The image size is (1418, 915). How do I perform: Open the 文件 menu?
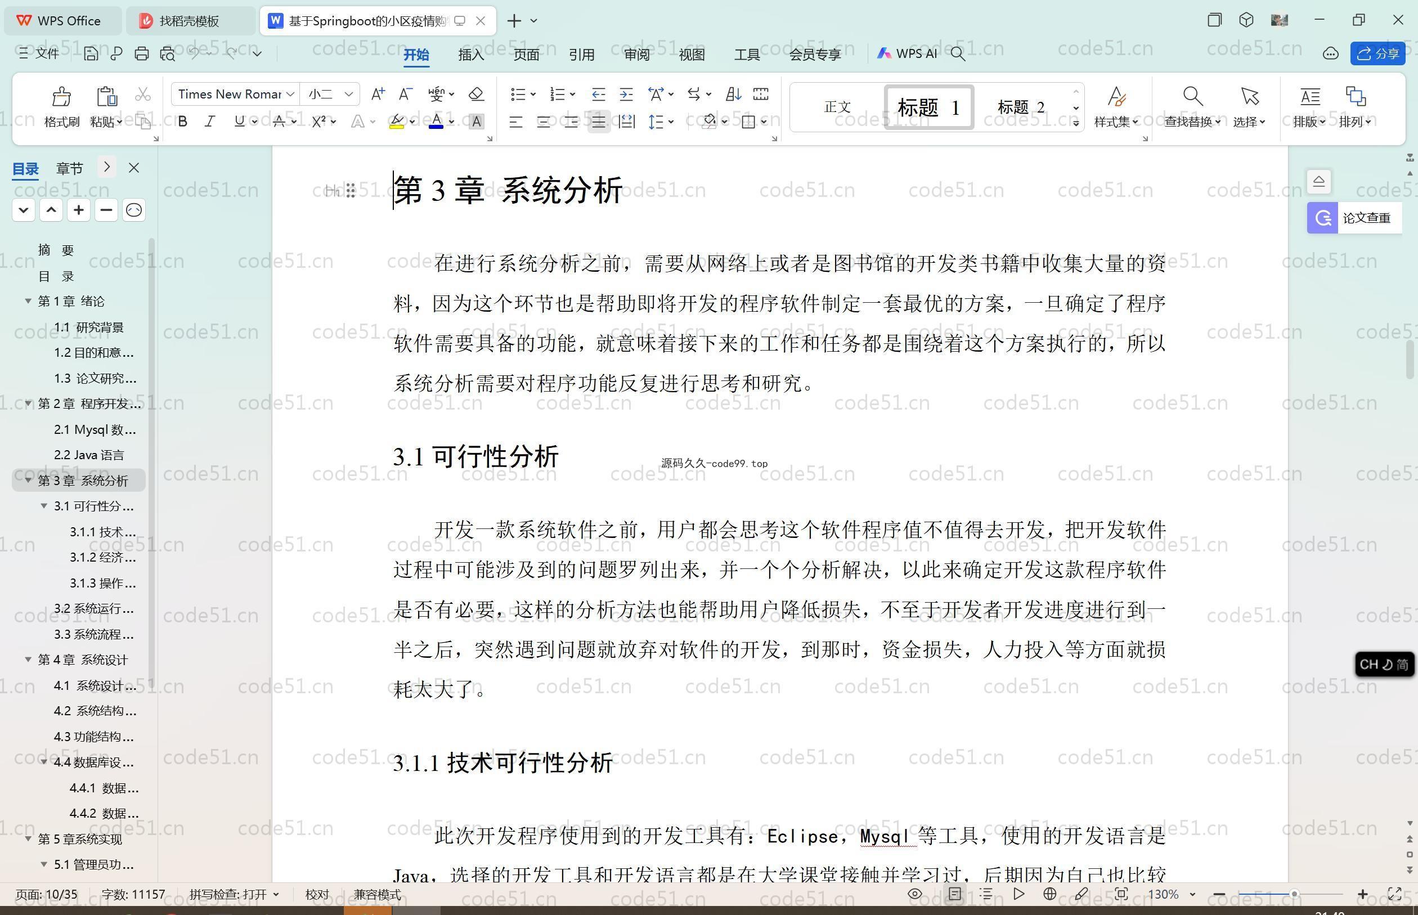pyautogui.click(x=39, y=53)
